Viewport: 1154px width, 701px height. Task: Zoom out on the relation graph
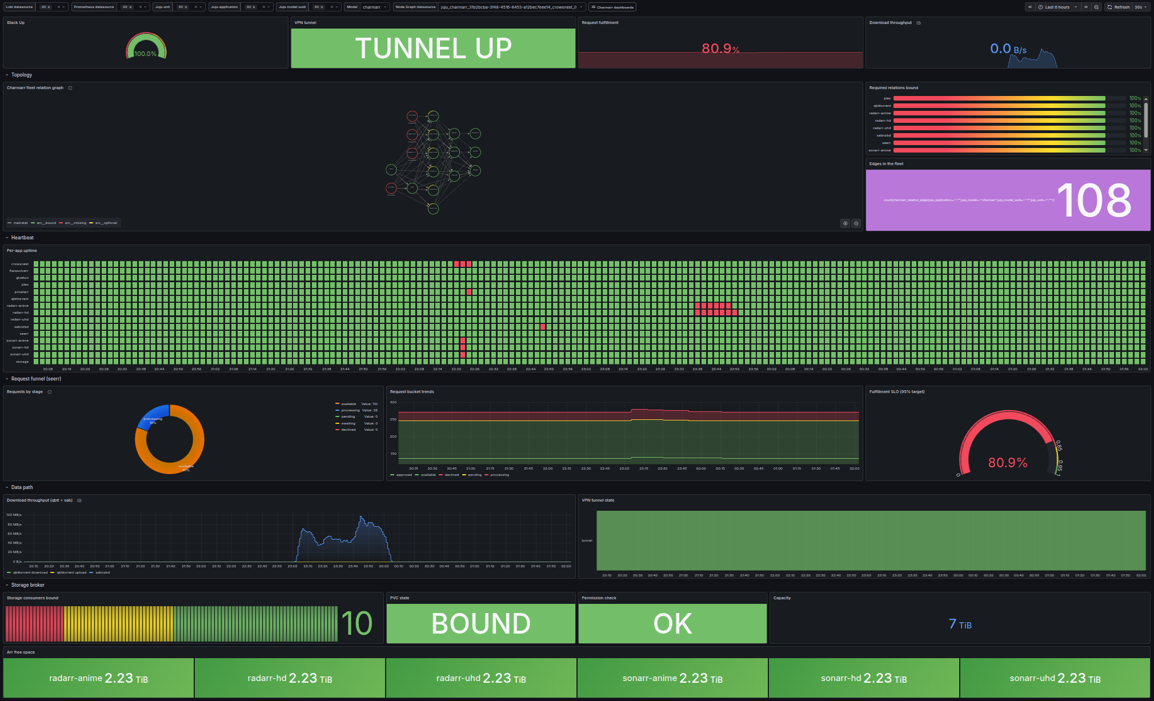click(856, 223)
